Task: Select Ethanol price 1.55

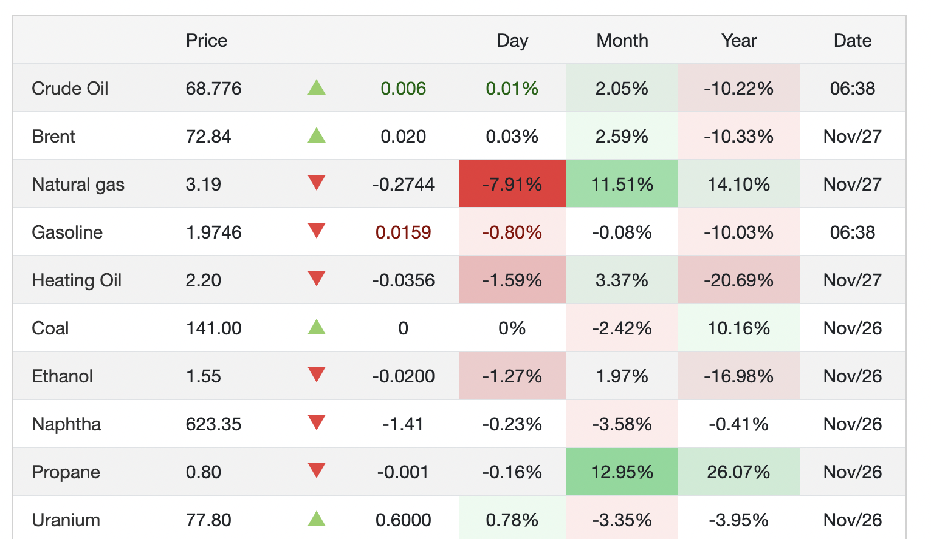Action: point(203,376)
